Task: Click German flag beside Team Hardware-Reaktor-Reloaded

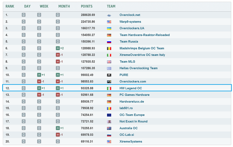Action: (109, 35)
